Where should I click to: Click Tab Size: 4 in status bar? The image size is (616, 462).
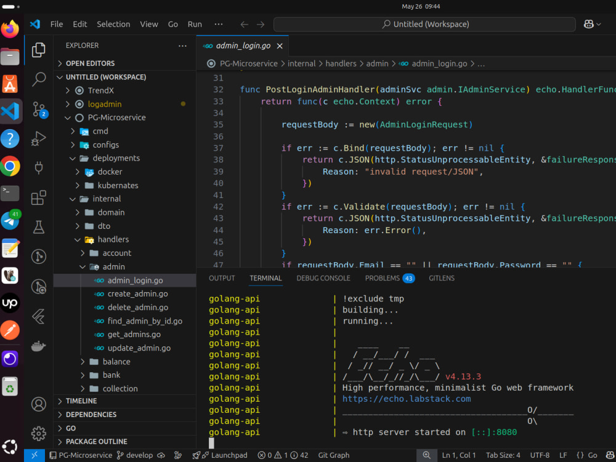tap(503, 455)
